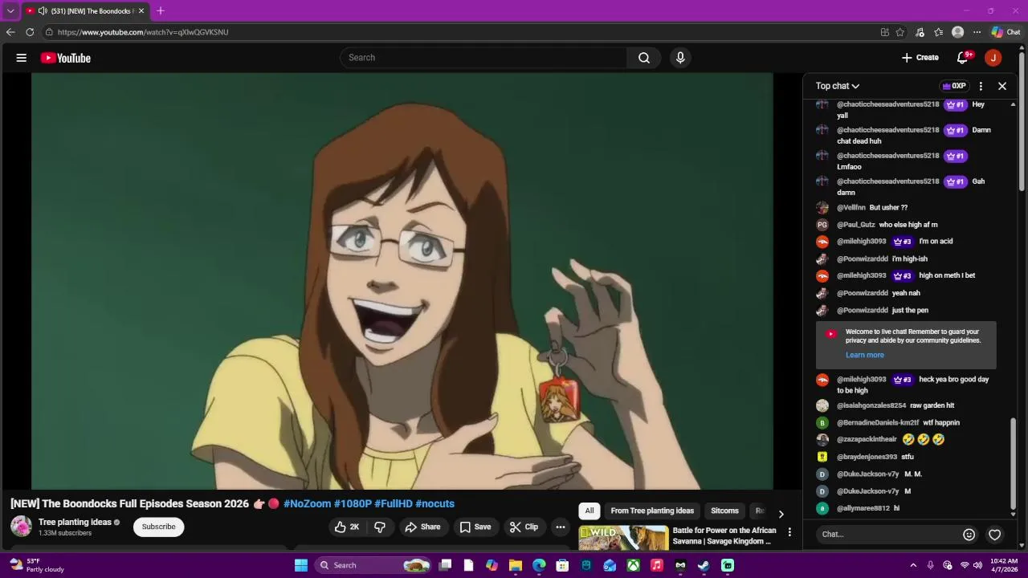The height and width of the screenshot is (578, 1028).
Task: Send a heart reaction in chat
Action: 994,534
